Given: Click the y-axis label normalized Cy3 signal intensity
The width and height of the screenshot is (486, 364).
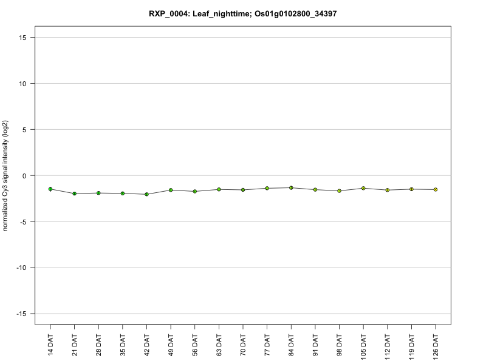Looking at the screenshot, I should point(5,175).
